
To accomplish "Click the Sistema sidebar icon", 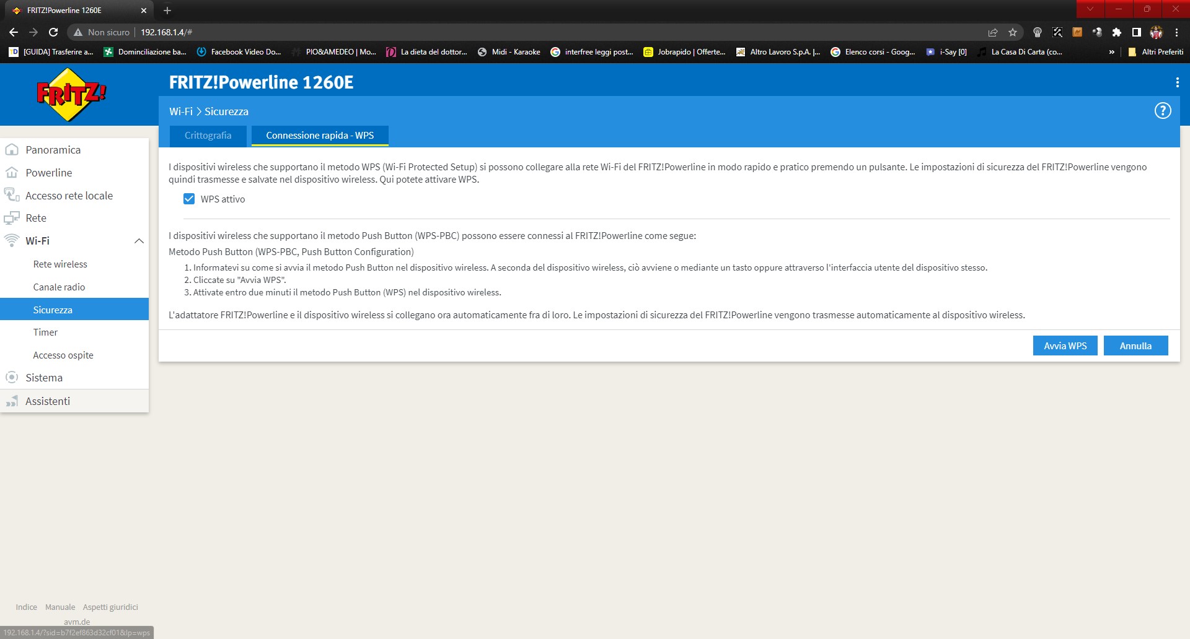I will (12, 377).
